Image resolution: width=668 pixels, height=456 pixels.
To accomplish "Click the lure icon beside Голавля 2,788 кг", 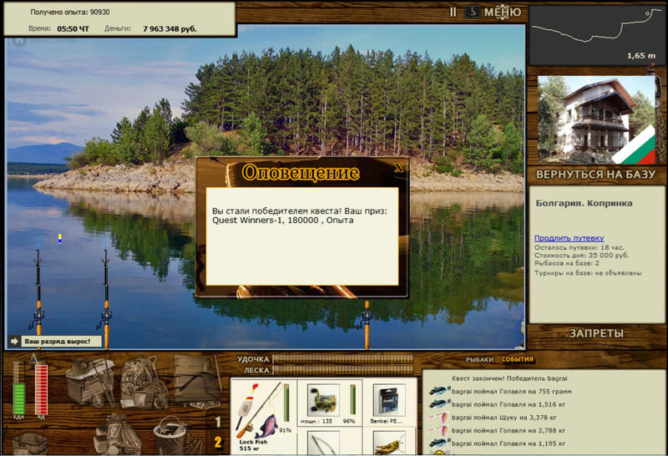I will [438, 430].
